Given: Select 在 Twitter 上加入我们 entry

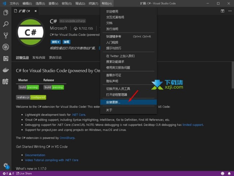Looking at the screenshot, I should pos(128,56).
